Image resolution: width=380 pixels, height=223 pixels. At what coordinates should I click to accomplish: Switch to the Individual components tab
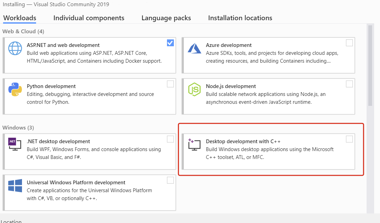click(89, 18)
